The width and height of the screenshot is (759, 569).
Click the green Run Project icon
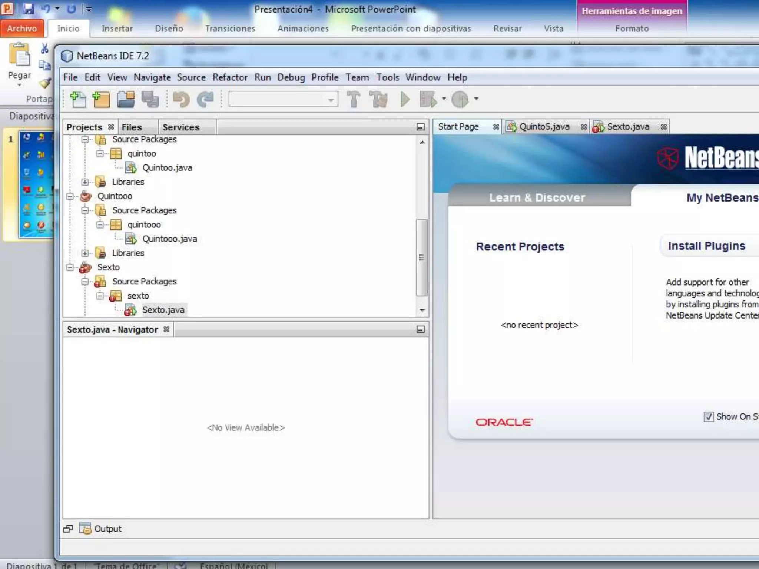[x=405, y=99]
